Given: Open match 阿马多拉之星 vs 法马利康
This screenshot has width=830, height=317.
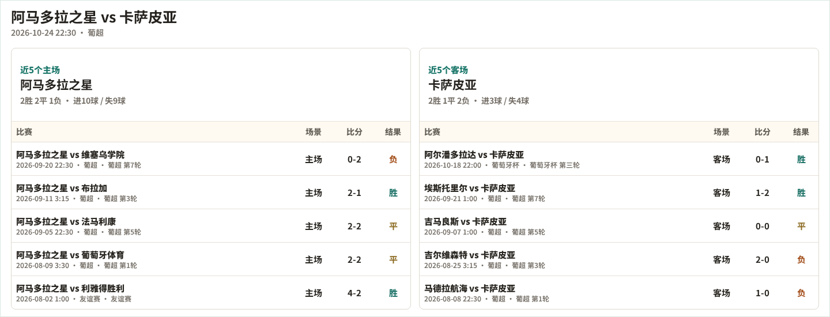Looking at the screenshot, I should (x=66, y=221).
